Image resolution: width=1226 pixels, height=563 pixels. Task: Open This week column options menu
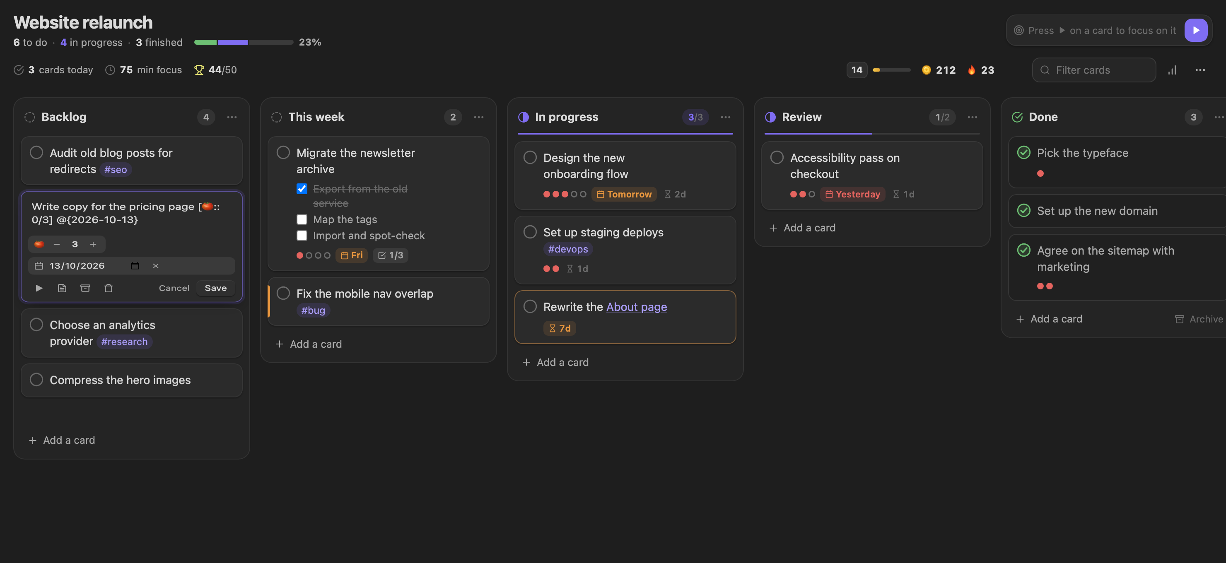[479, 117]
